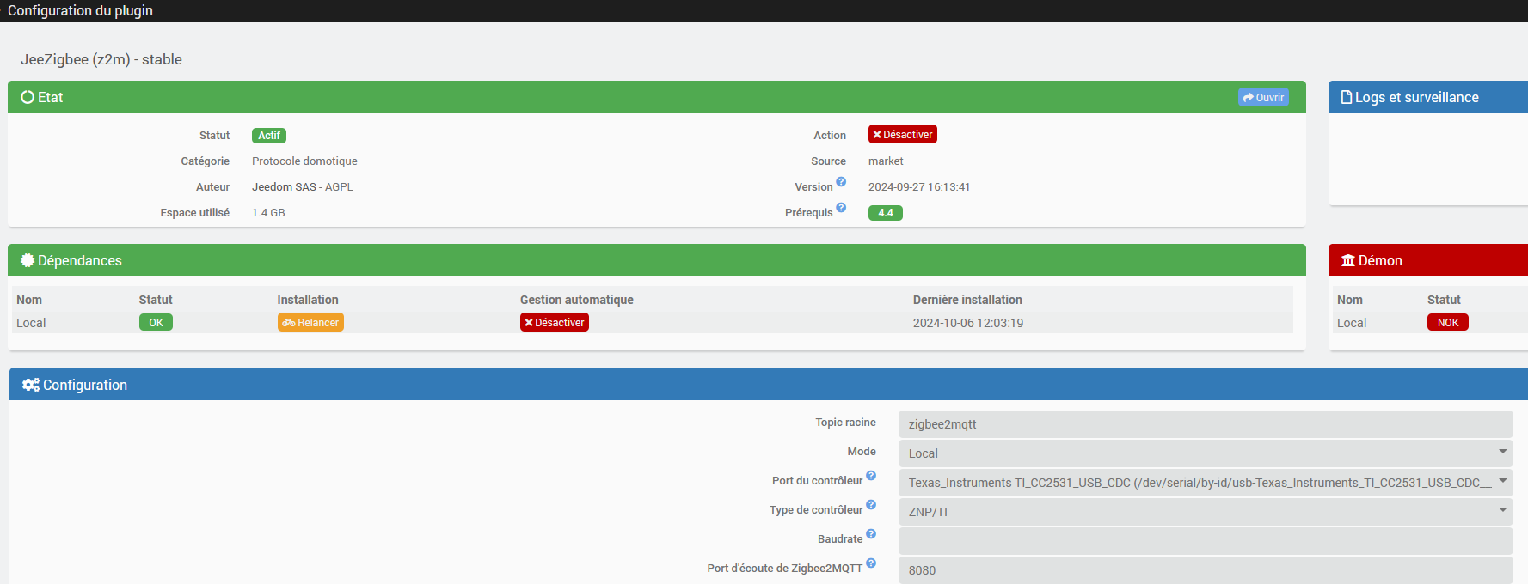Click the 4.4 prerequisite badge
This screenshot has width=1528, height=584.
(x=886, y=213)
